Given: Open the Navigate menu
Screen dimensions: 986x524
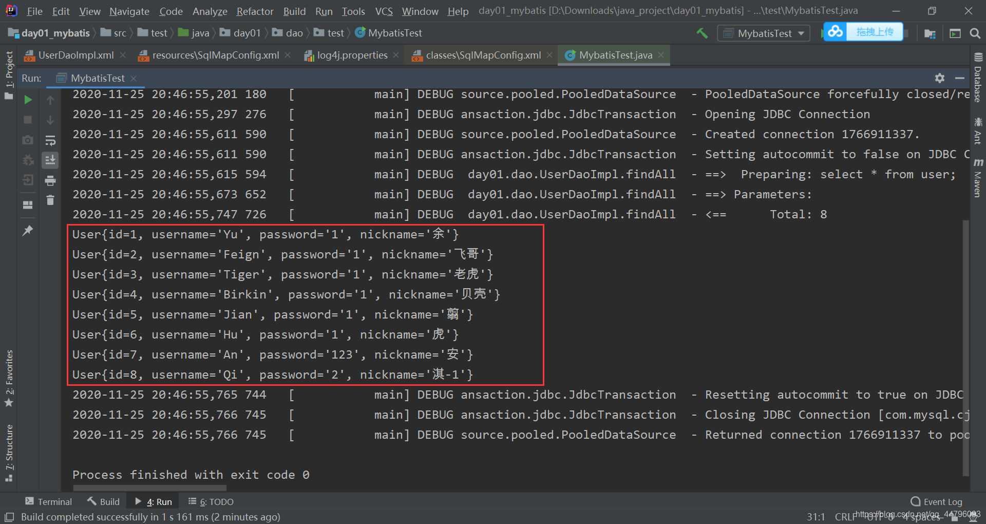Looking at the screenshot, I should tap(129, 11).
